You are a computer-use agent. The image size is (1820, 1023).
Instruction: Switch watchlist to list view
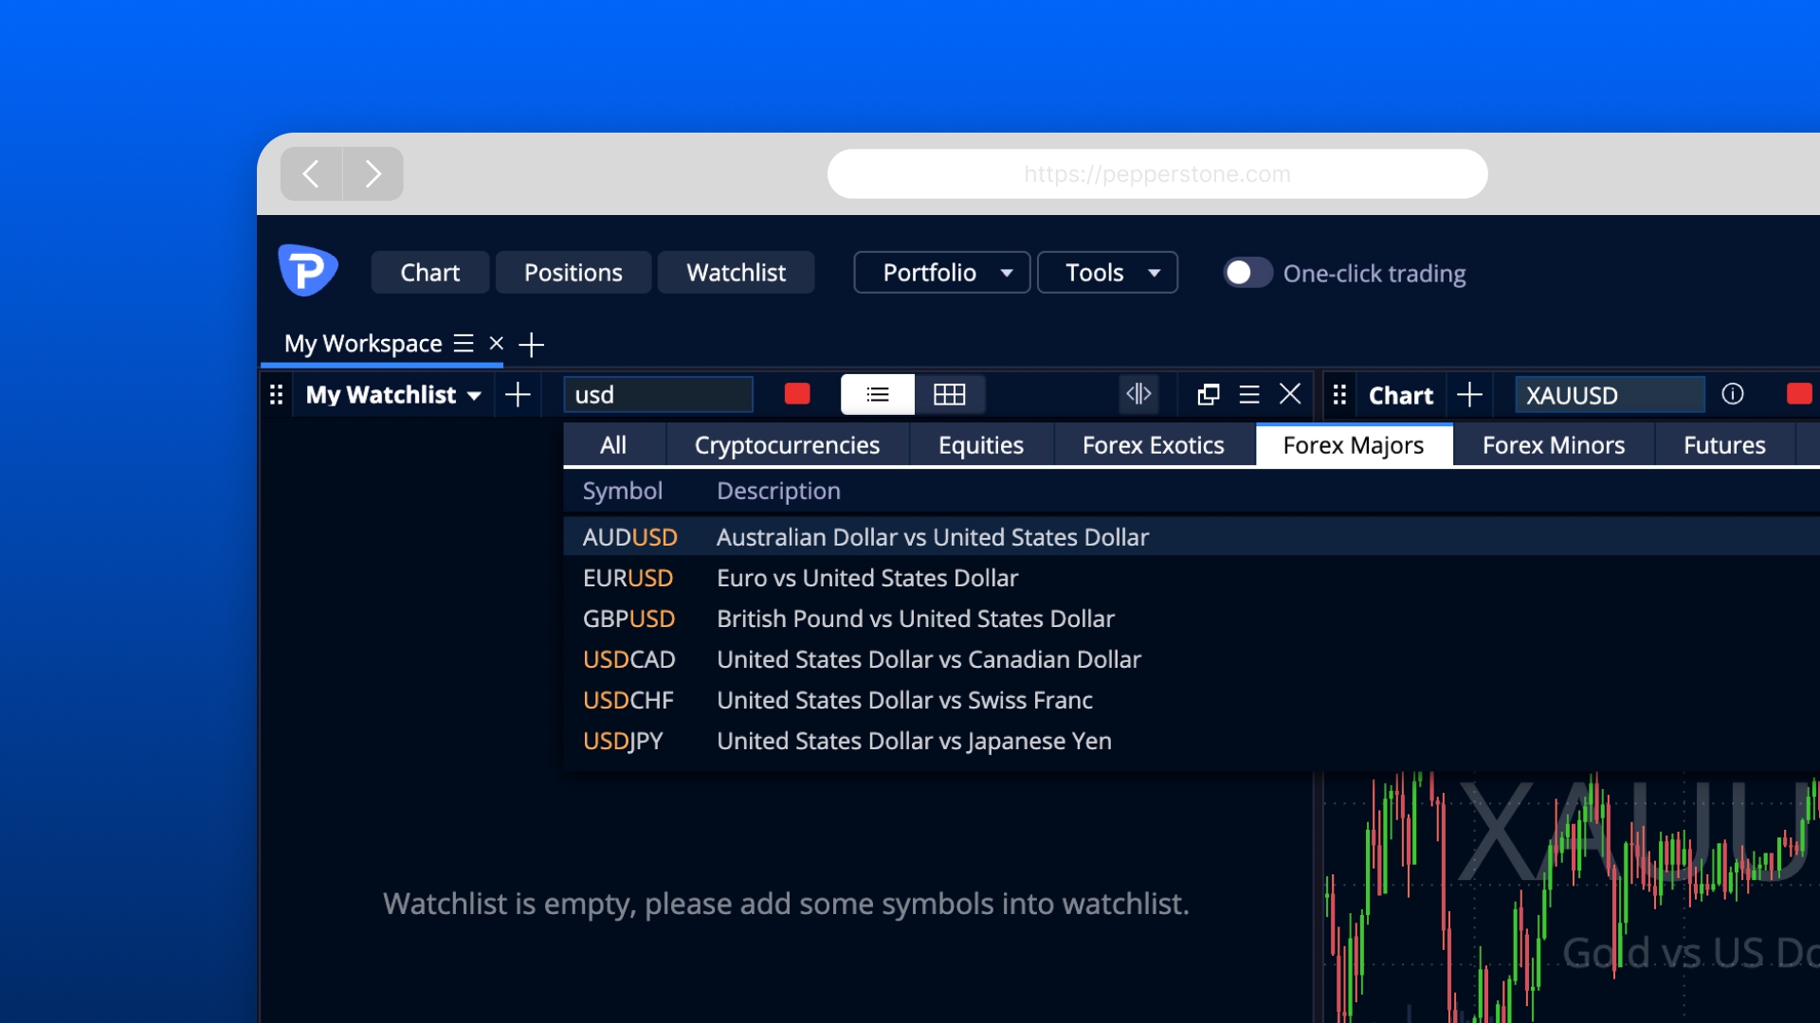click(x=877, y=394)
